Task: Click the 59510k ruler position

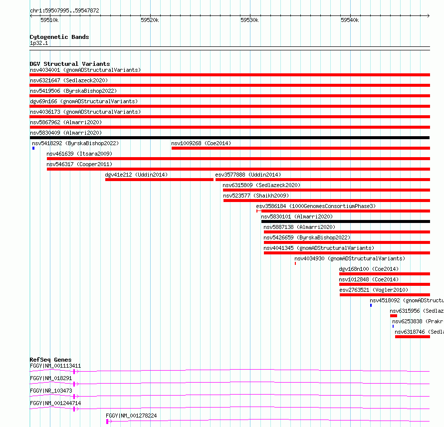Action: click(49, 20)
